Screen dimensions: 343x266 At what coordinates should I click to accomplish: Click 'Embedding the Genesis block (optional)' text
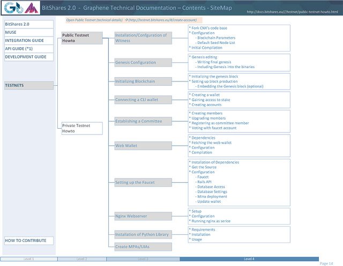point(230,86)
